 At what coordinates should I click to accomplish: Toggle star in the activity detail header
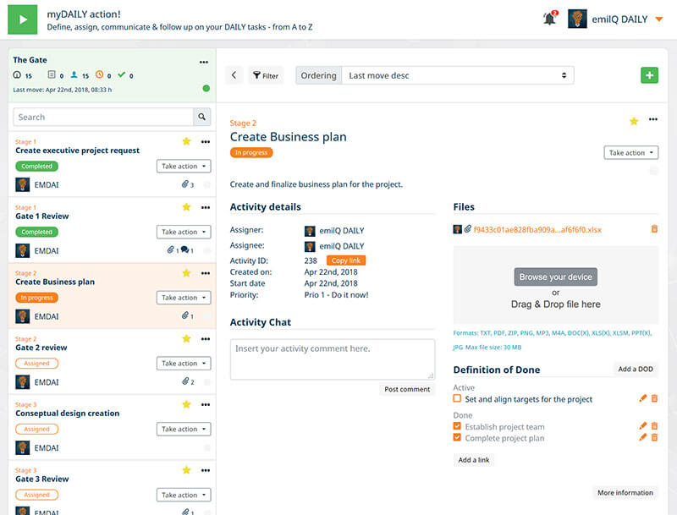coord(634,121)
